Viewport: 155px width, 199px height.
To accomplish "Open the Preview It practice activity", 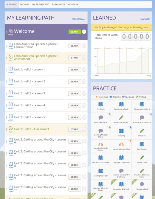I will [101, 106].
